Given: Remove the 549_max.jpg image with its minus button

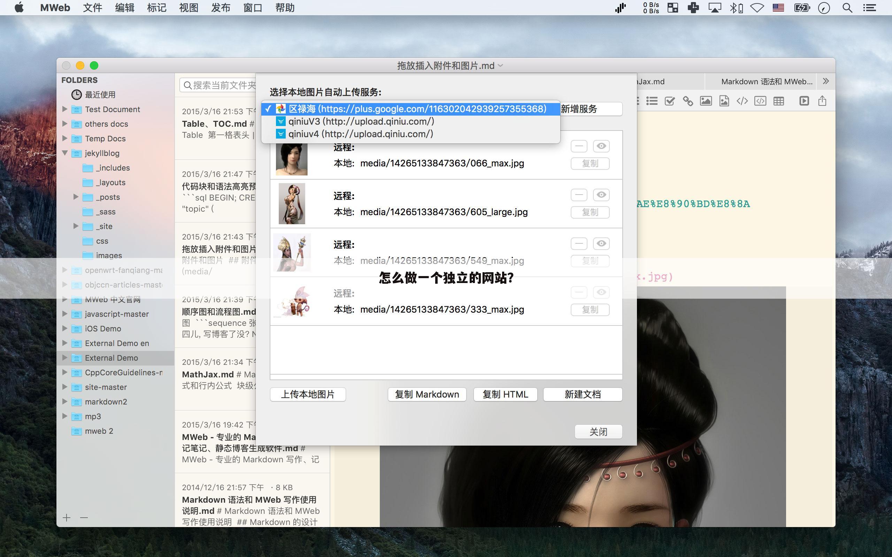Looking at the screenshot, I should (x=579, y=243).
